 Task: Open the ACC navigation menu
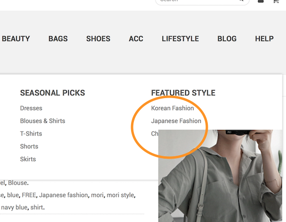point(136,39)
